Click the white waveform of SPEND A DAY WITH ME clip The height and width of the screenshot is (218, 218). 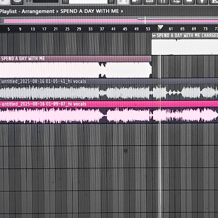(x=75, y=70)
